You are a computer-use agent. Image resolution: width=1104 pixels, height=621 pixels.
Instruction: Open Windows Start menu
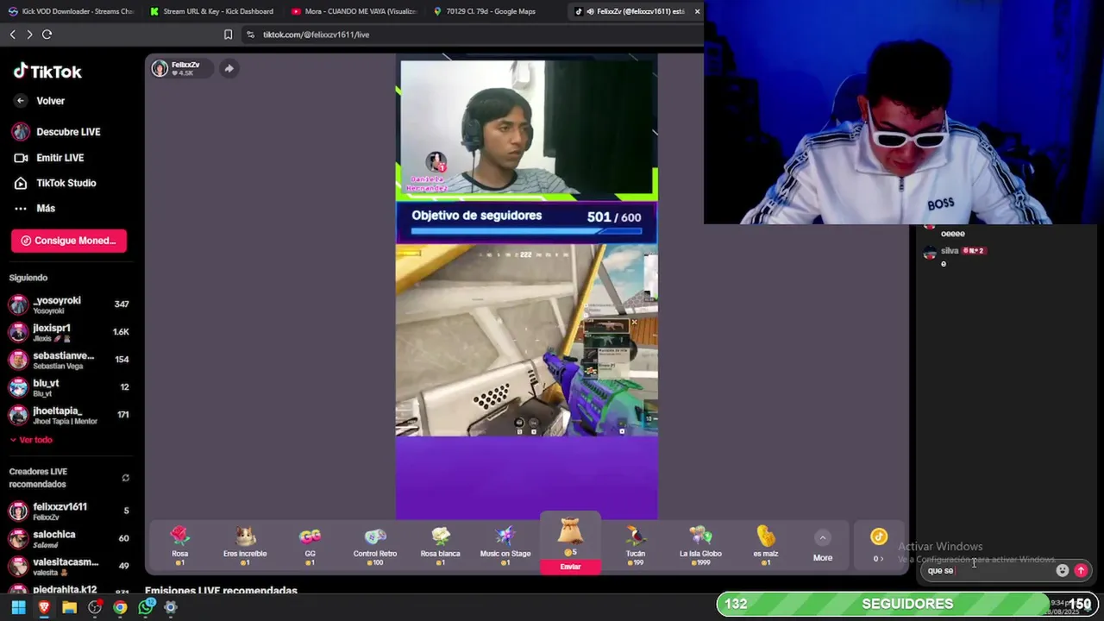pyautogui.click(x=18, y=607)
